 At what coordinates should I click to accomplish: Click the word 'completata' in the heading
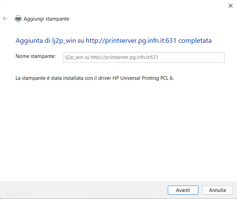[x=195, y=40]
